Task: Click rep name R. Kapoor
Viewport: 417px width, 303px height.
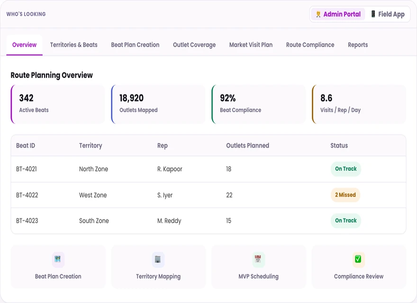Action: coord(170,169)
